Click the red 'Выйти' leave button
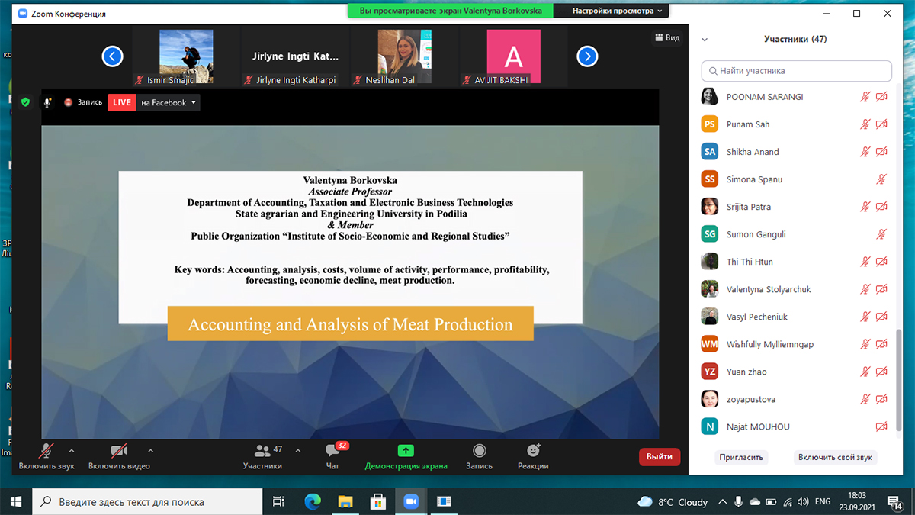Screen dimensions: 915x515 (x=659, y=457)
